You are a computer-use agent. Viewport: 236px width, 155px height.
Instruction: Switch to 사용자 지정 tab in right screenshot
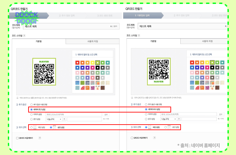click(204, 41)
